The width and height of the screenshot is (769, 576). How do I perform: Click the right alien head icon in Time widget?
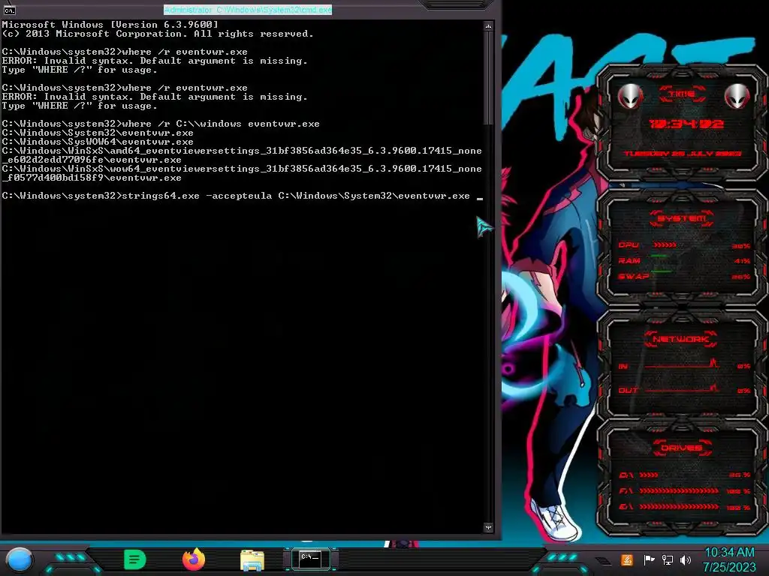(x=737, y=96)
